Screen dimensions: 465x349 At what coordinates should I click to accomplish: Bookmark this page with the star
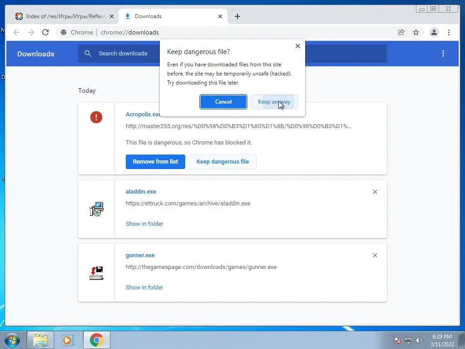(x=416, y=32)
